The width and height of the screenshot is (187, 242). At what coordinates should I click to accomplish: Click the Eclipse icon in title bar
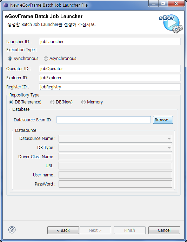click(6, 5)
